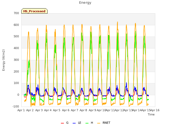This screenshot has width=171, height=128.
Task: Click the Apr 2 x-axis tick label
Action: pyautogui.click(x=30, y=110)
